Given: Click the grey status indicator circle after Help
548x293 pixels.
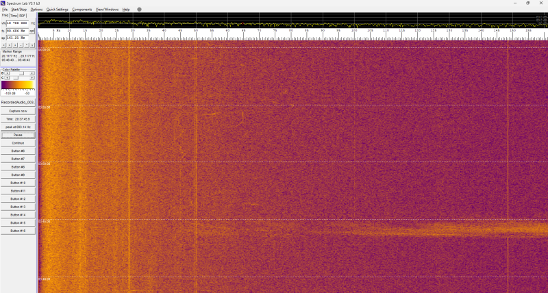Looking at the screenshot, I should [x=139, y=10].
